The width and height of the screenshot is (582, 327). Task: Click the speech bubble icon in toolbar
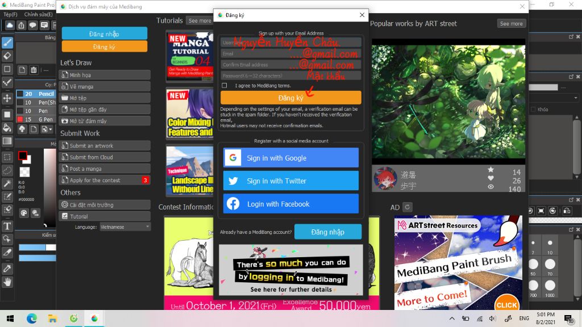tap(32, 25)
